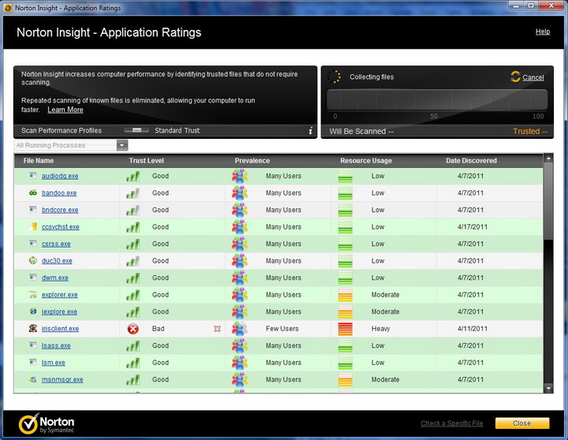Sort by Prevalence column header
568x440 pixels.
pyautogui.click(x=252, y=160)
